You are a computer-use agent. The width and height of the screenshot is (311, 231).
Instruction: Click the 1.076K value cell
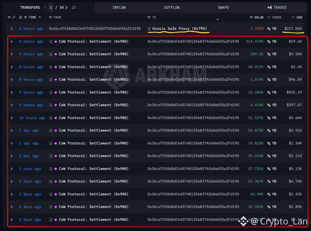(257, 80)
